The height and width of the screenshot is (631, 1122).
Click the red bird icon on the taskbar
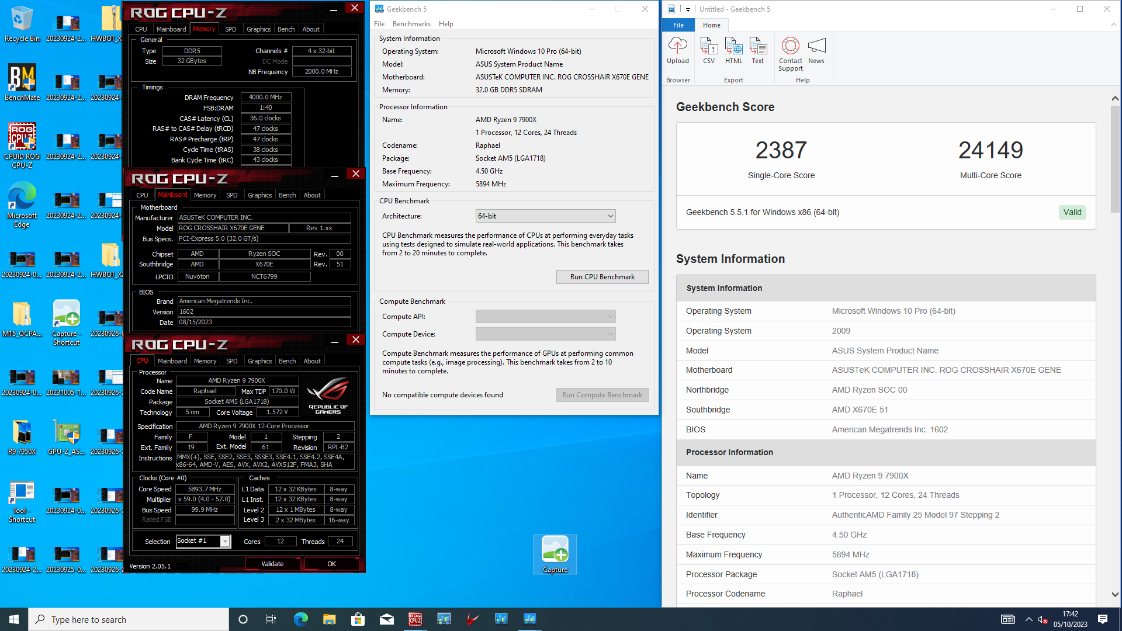(472, 619)
